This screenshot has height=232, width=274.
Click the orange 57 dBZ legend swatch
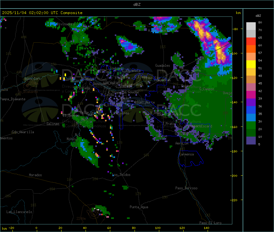click(x=251, y=49)
